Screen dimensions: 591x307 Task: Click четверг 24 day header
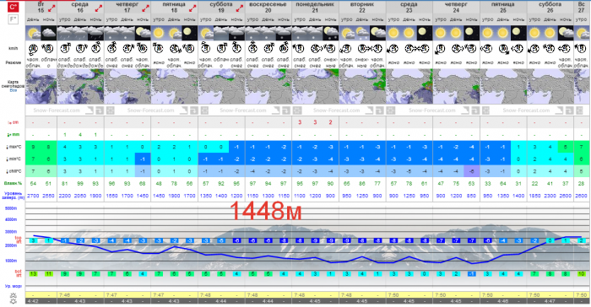(x=456, y=7)
